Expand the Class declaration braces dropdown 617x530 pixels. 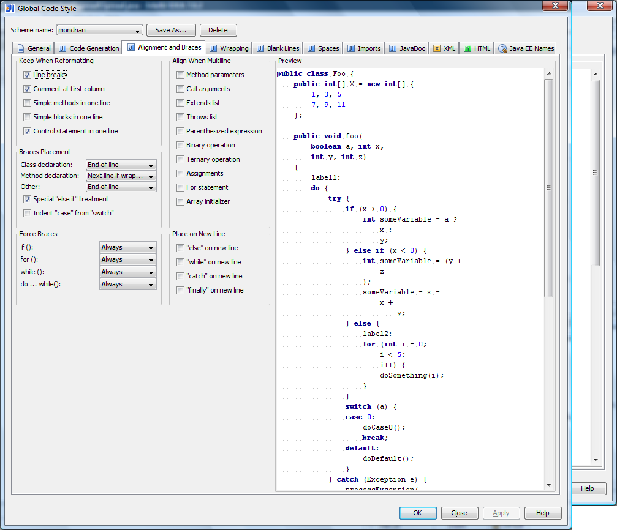[x=121, y=165]
